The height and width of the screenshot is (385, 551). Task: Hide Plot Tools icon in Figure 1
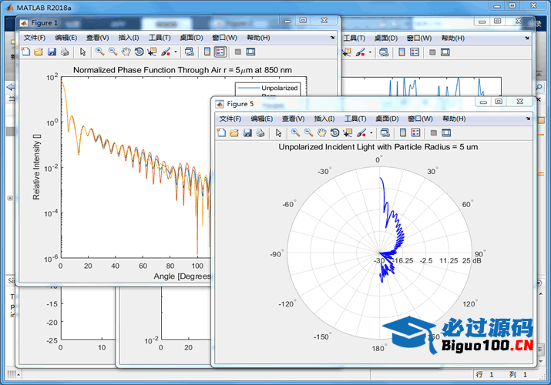coord(238,52)
